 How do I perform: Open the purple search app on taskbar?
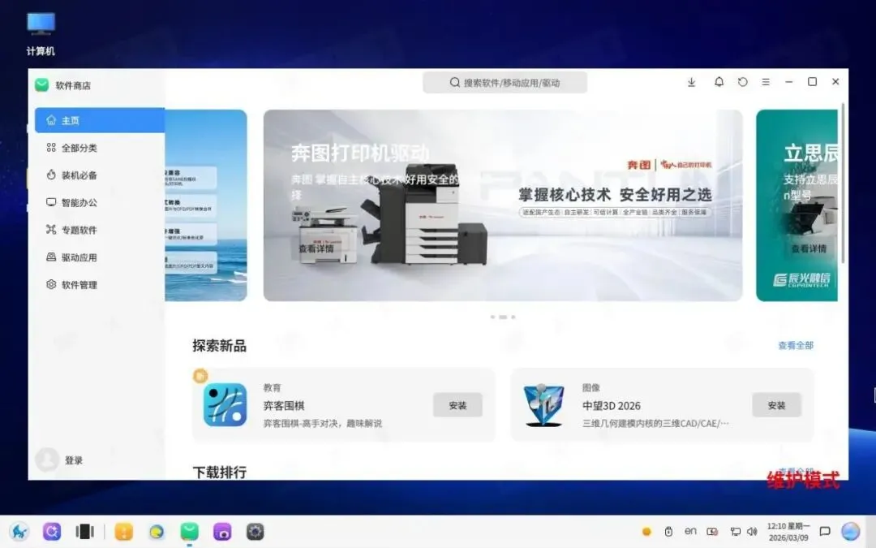[52, 531]
